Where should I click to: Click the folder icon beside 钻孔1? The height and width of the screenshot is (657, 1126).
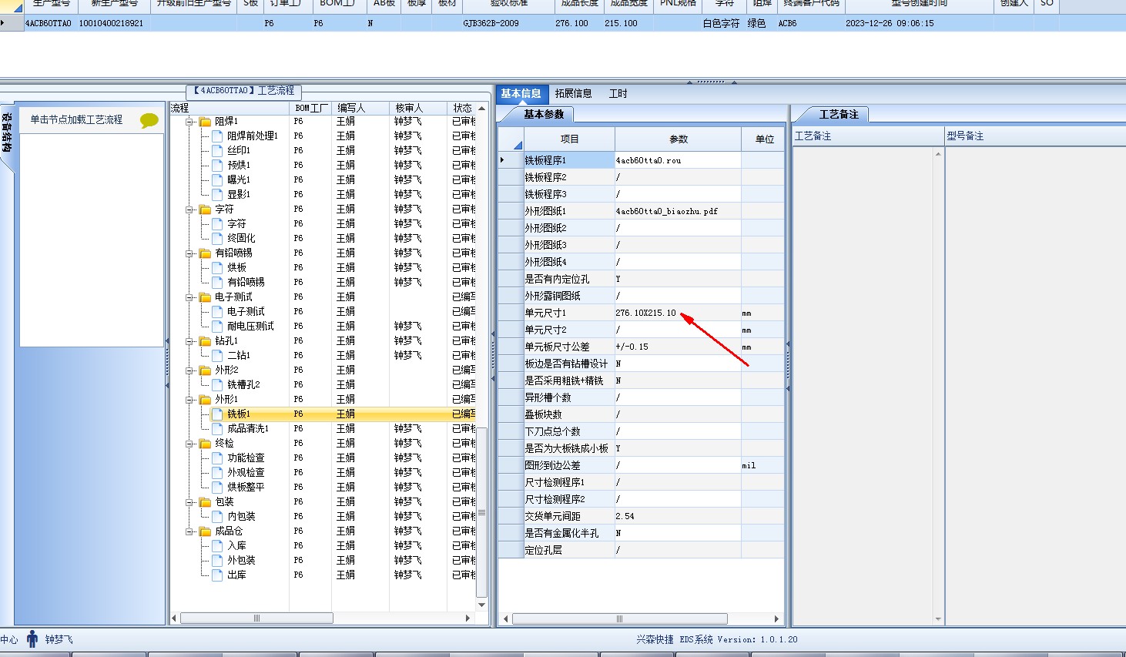pyautogui.click(x=205, y=341)
